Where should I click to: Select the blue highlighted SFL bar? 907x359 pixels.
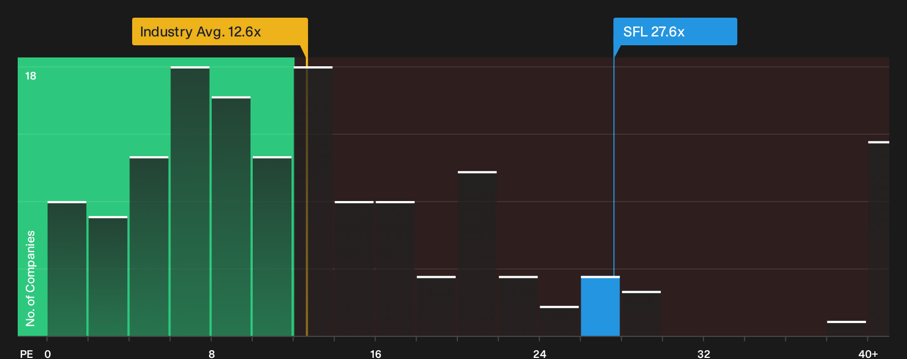[600, 306]
